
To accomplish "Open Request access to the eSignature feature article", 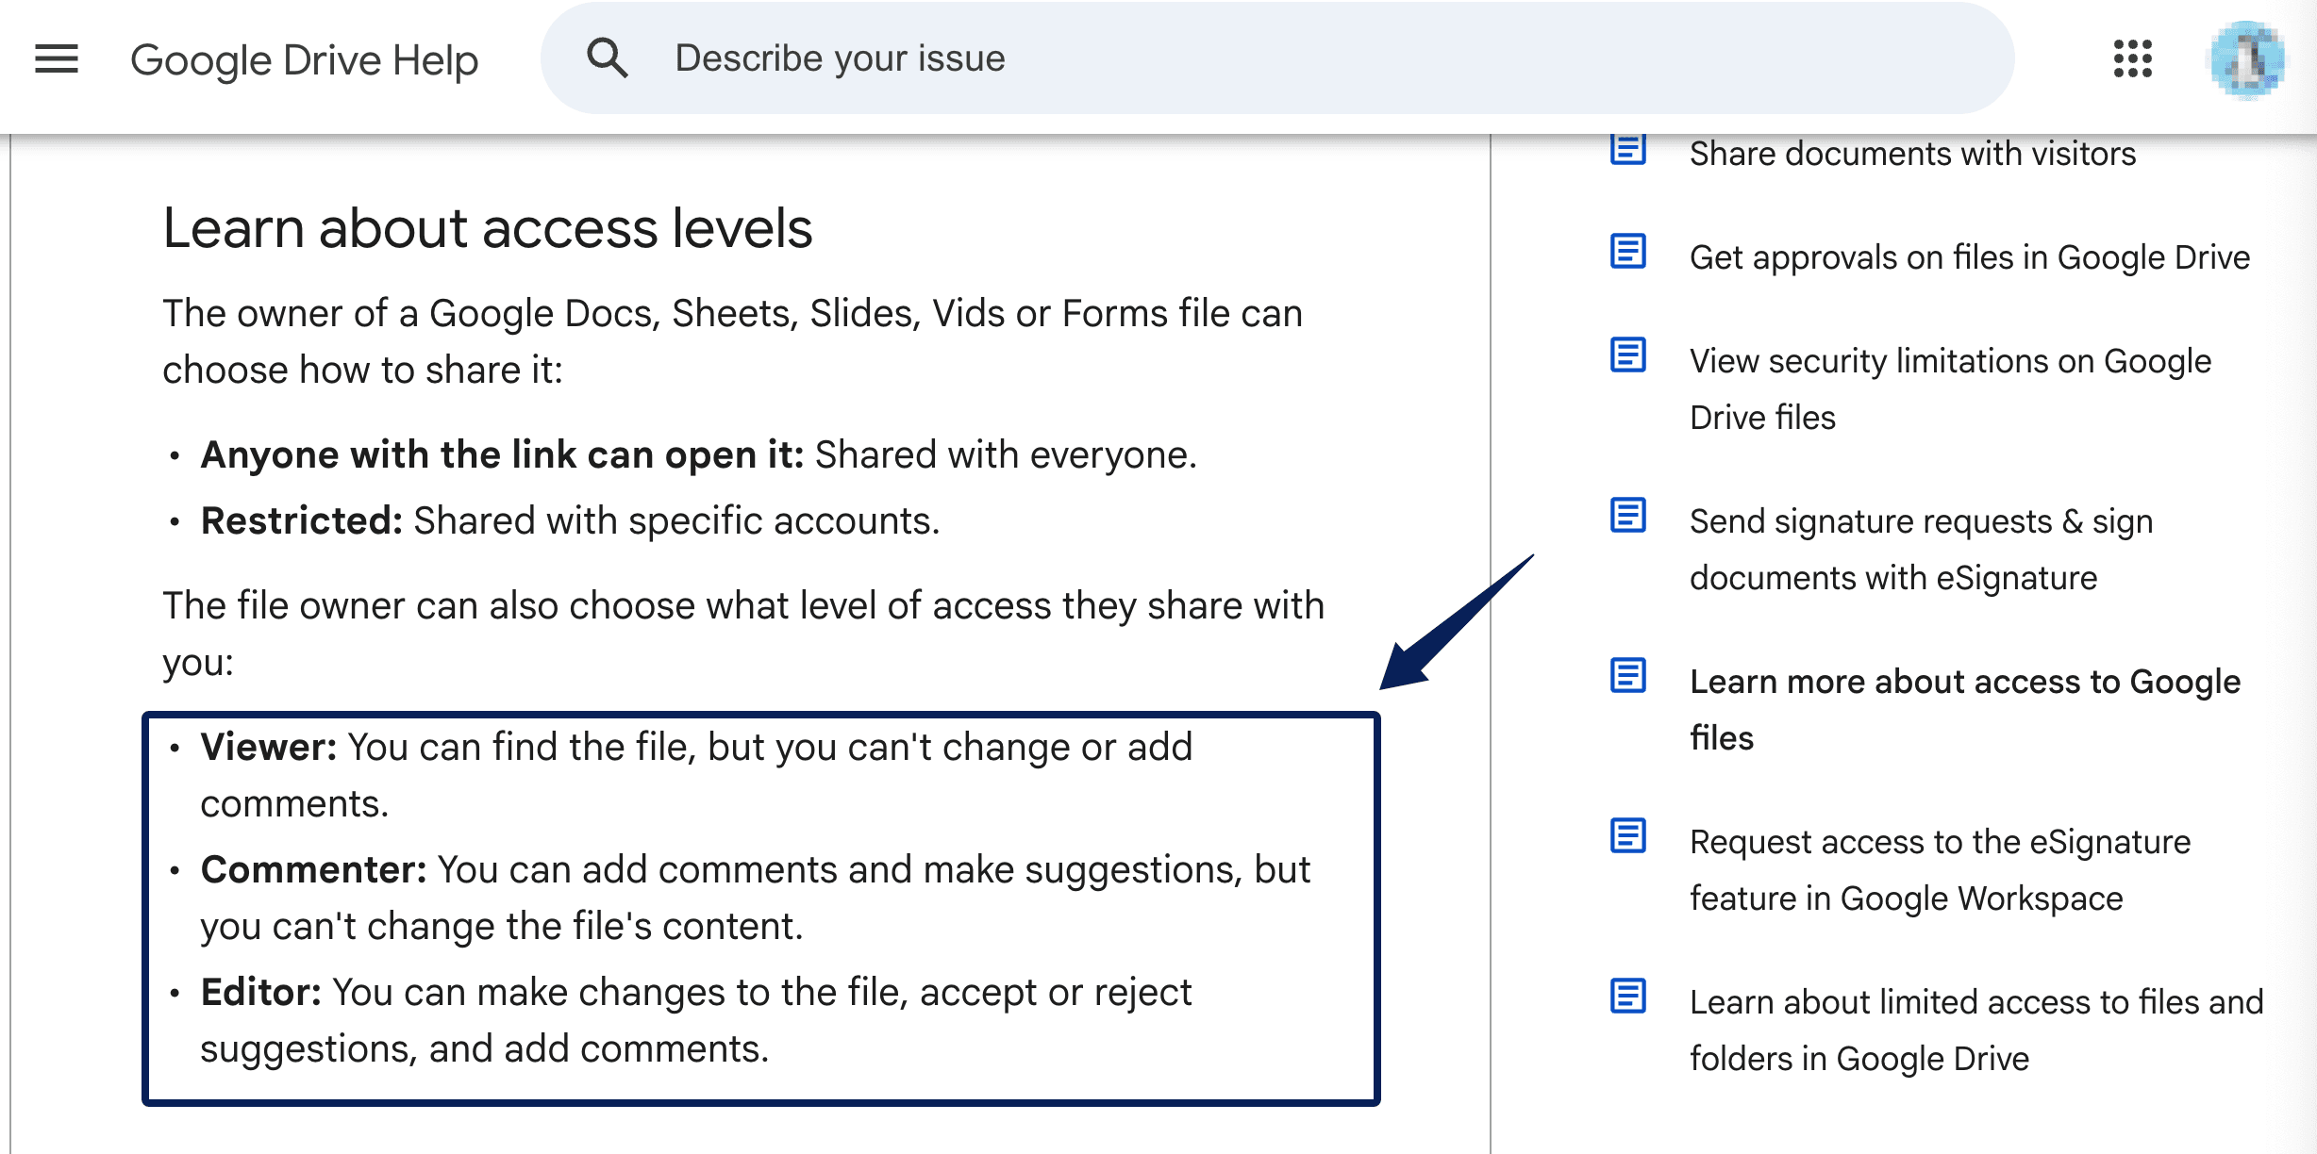I will 1940,869.
